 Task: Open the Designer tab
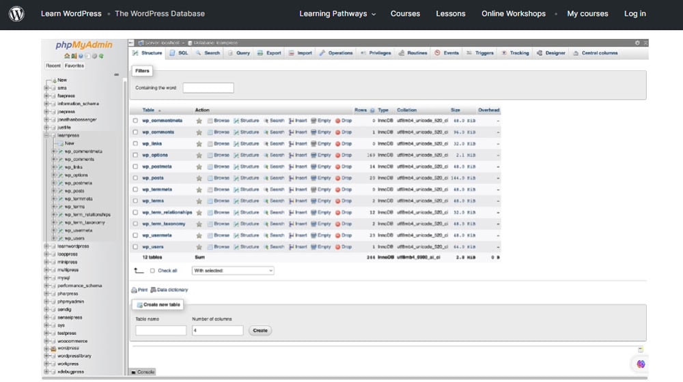pos(551,53)
